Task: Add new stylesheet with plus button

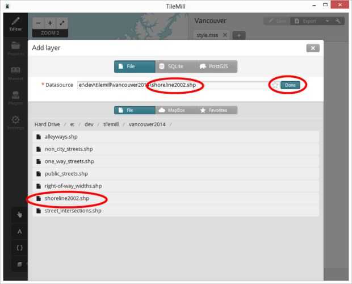Action: (x=239, y=35)
